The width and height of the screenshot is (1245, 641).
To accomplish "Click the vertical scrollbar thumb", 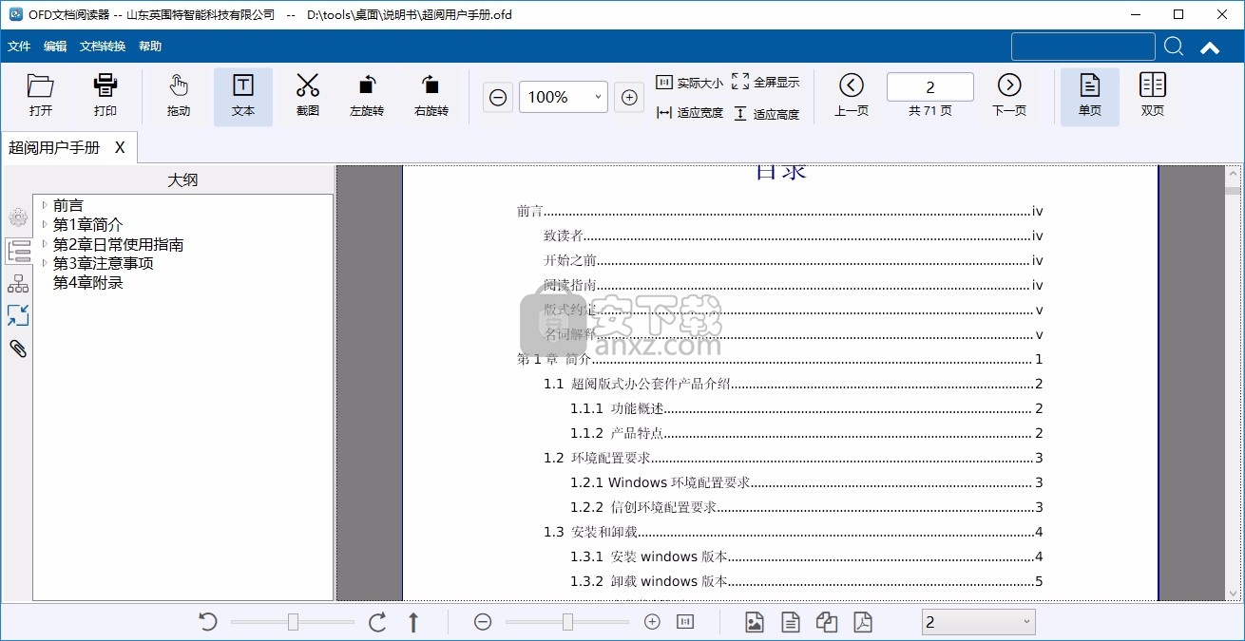I will [x=1233, y=190].
